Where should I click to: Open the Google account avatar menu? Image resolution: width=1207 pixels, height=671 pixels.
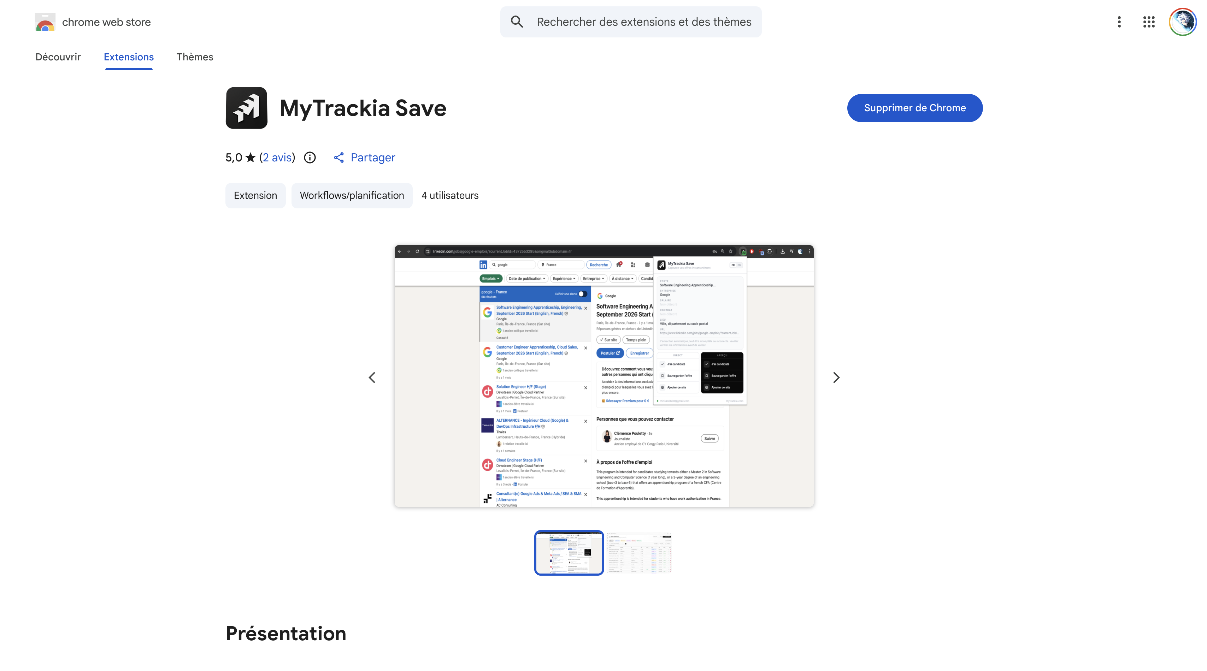point(1182,22)
